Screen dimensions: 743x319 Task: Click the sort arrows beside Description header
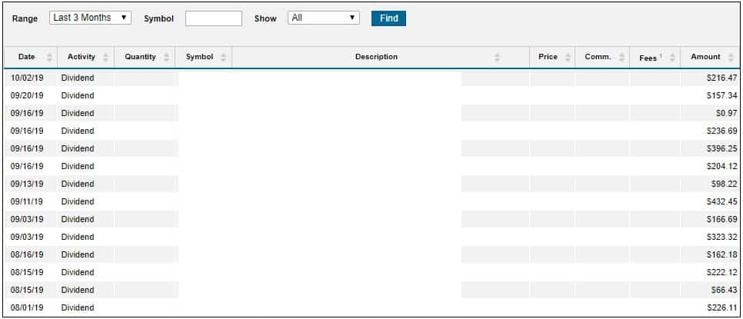point(497,58)
